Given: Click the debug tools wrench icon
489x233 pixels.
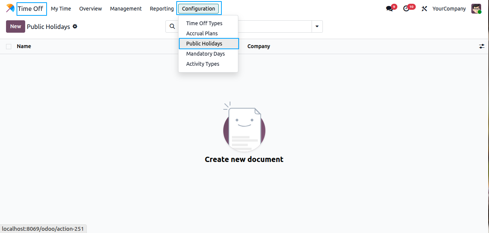Looking at the screenshot, I should click(424, 9).
